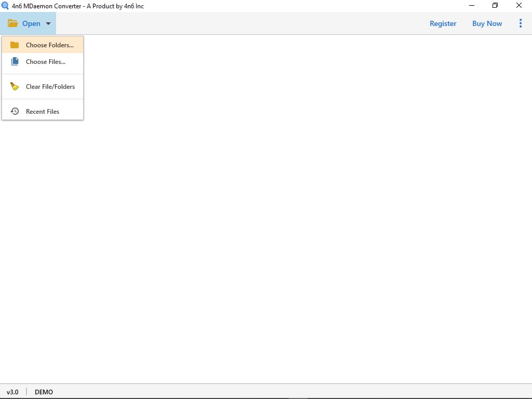Select the broom icon for Clear File/Folders
532x399 pixels.
[14, 86]
